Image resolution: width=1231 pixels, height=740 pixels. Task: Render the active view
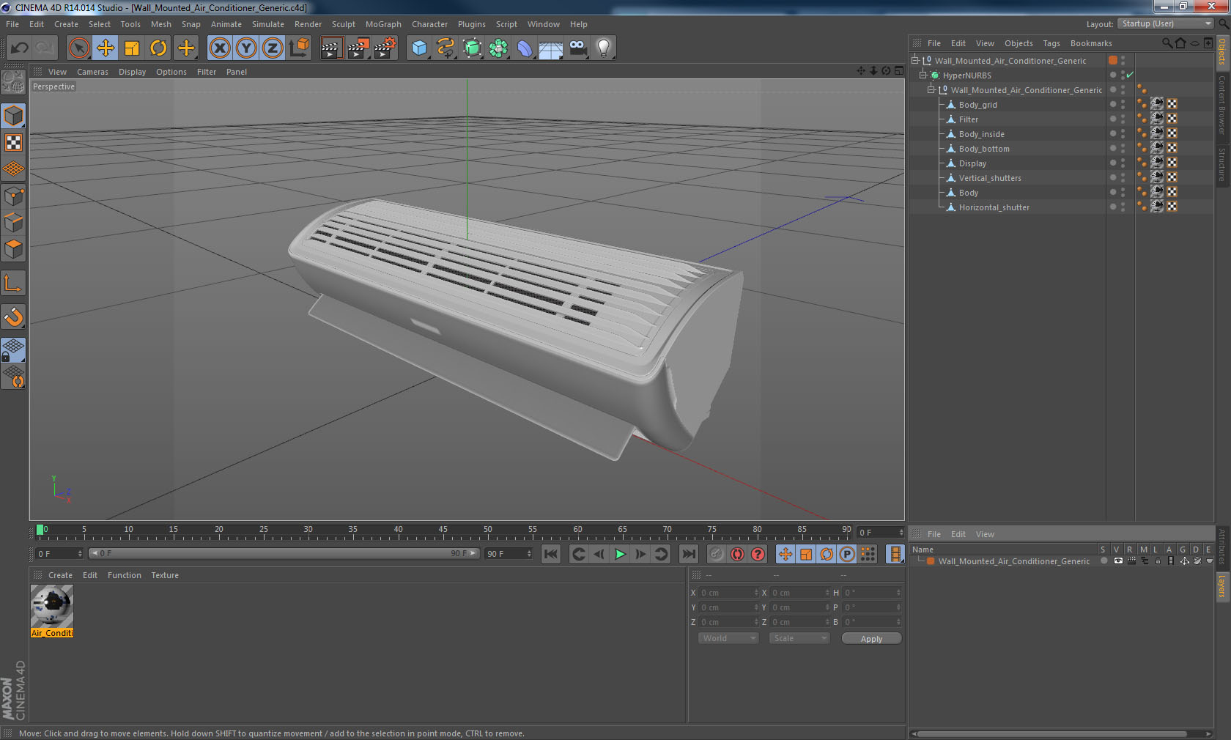pyautogui.click(x=331, y=48)
